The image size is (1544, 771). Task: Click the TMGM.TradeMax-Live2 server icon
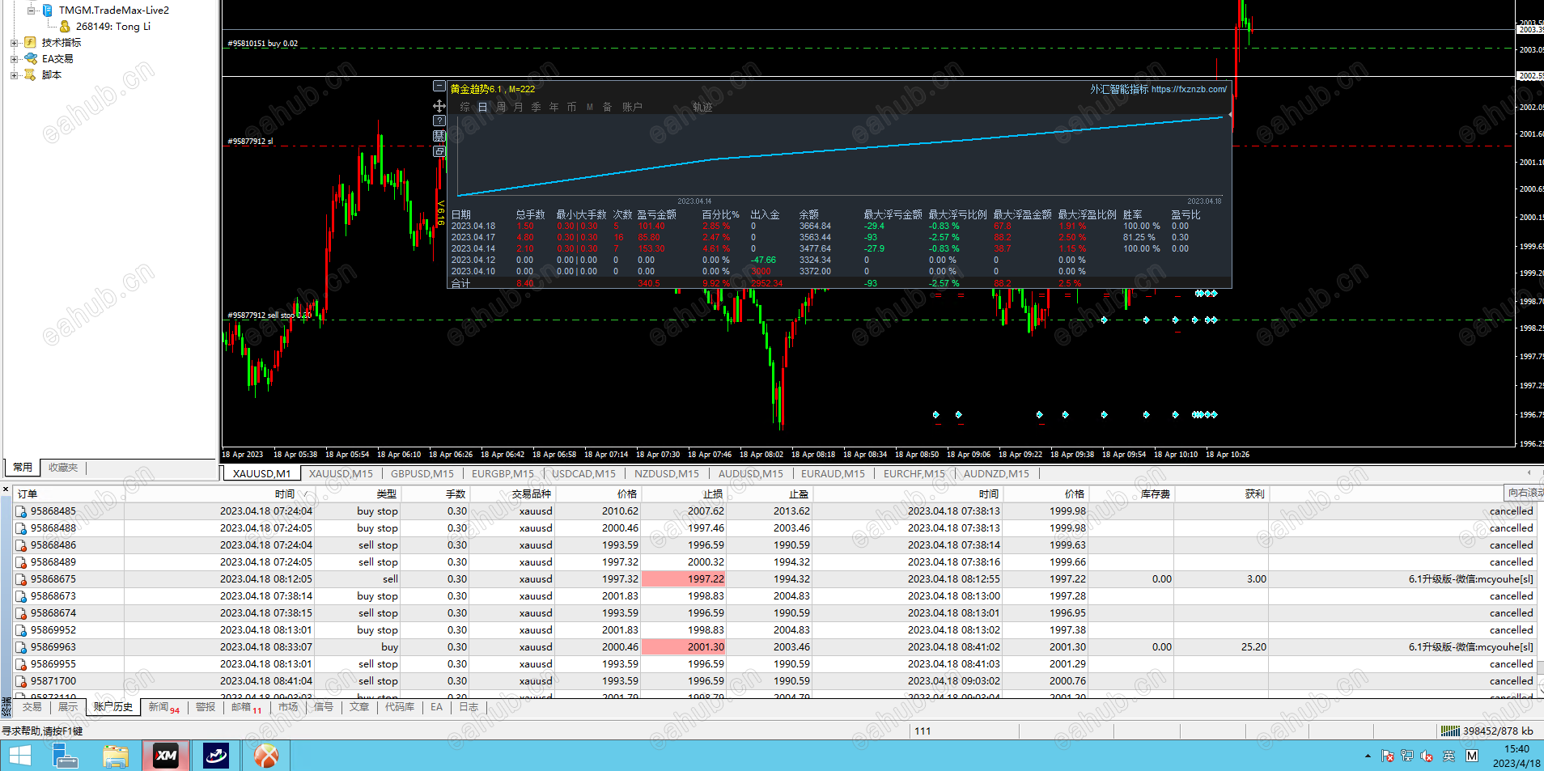[48, 11]
